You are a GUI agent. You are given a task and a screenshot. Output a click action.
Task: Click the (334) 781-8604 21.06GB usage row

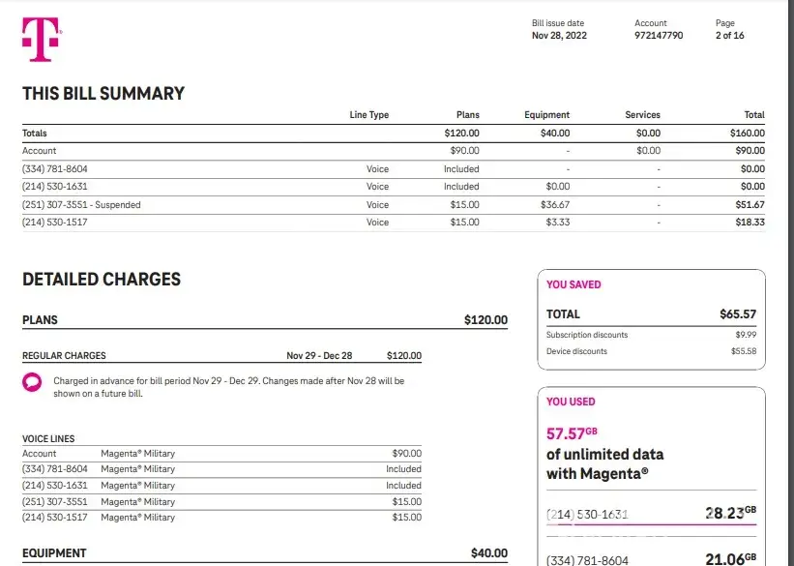[651, 558]
